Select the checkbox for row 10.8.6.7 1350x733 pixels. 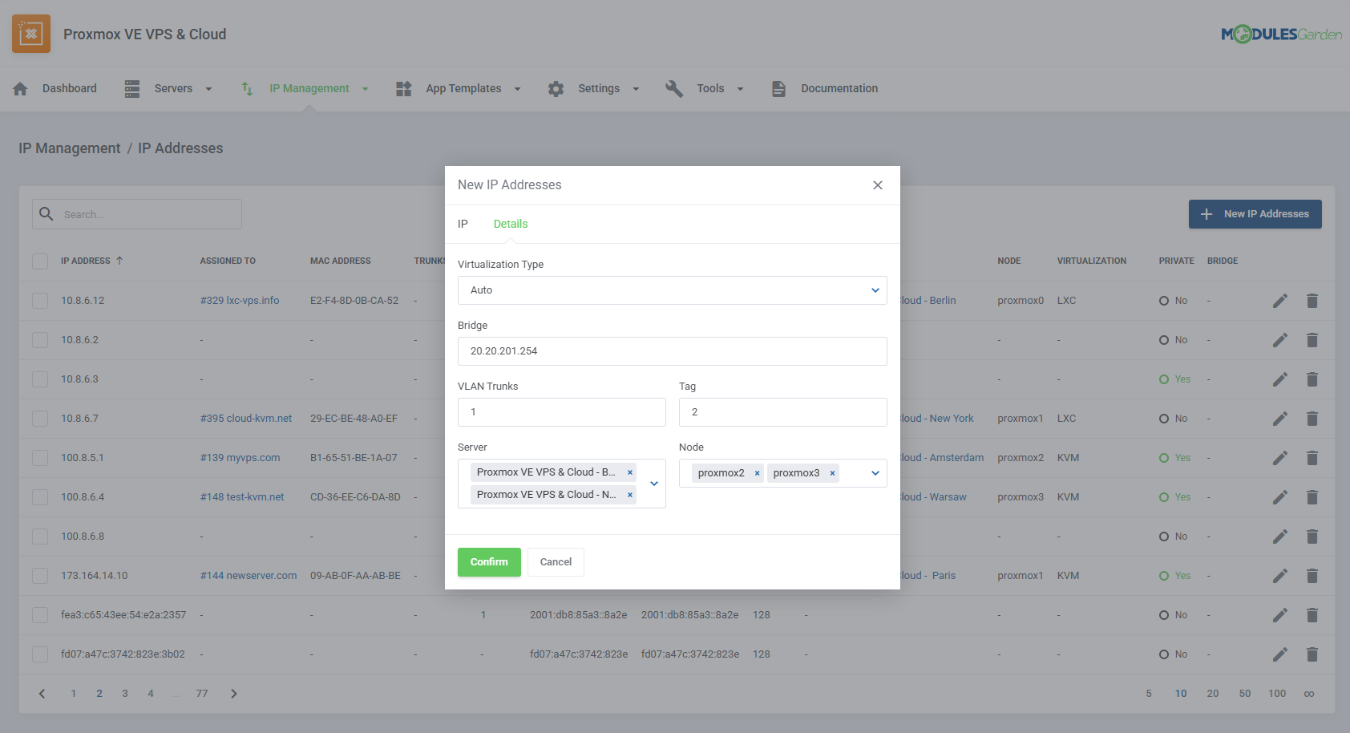click(40, 418)
